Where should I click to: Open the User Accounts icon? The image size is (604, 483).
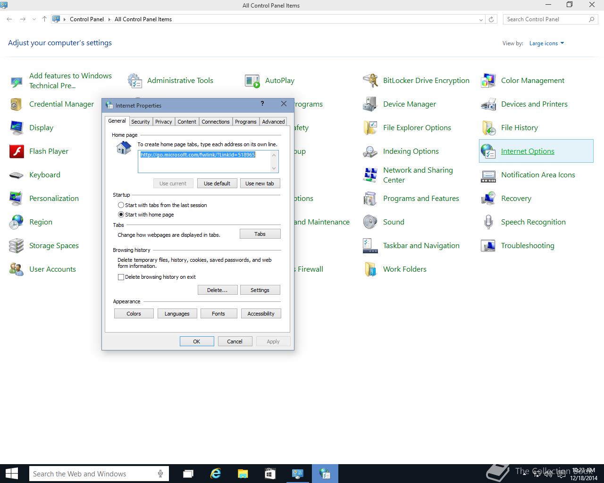17,269
